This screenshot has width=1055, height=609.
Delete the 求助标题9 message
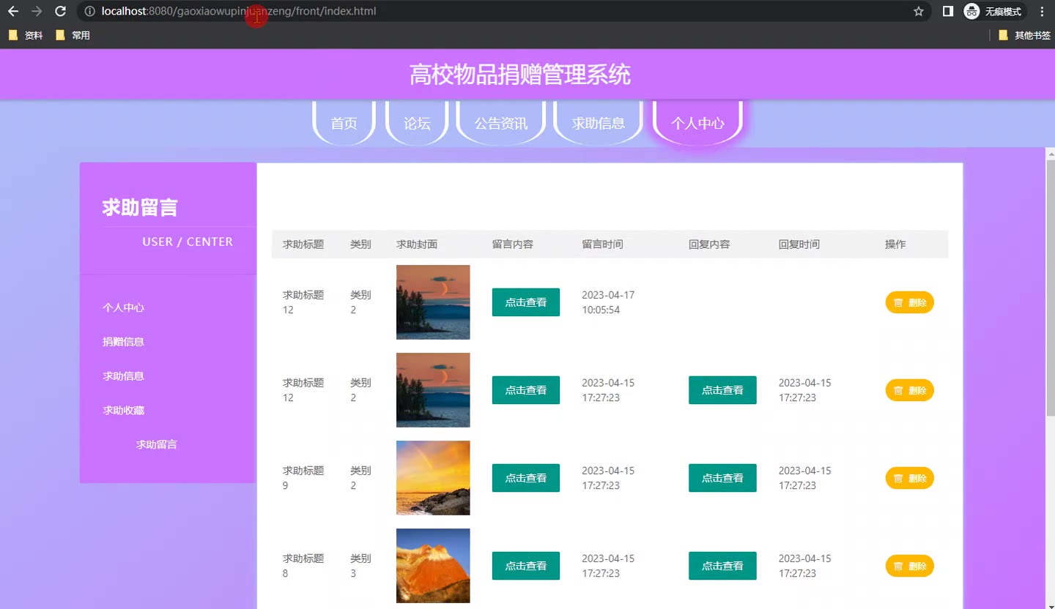click(x=910, y=478)
